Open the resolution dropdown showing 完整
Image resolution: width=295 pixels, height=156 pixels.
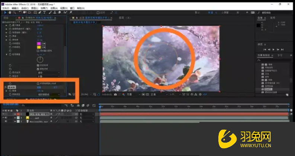tap(134, 94)
